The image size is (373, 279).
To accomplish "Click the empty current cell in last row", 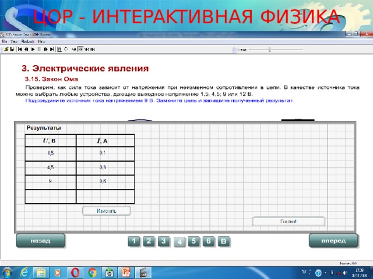I will click(x=105, y=196).
